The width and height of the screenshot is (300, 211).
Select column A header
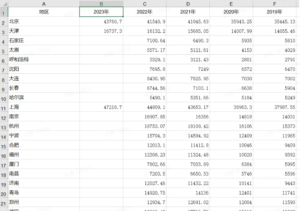coord(44,4)
